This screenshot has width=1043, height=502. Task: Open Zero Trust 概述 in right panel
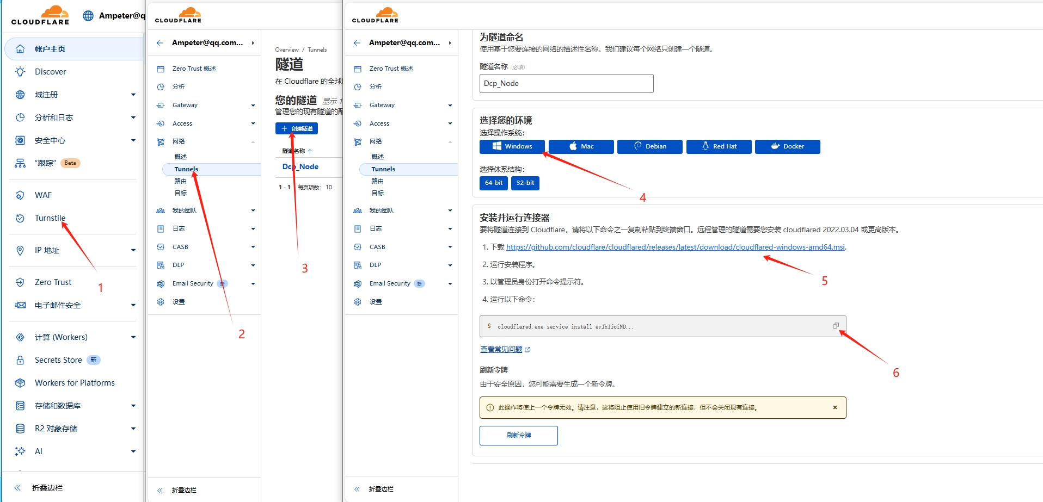(391, 69)
